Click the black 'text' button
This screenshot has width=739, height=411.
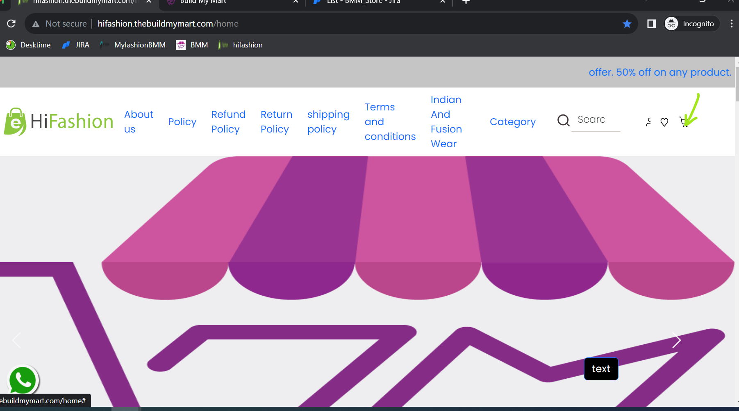tap(601, 369)
